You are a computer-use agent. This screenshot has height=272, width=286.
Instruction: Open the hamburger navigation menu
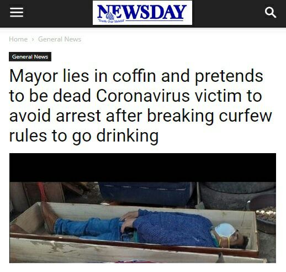[17, 12]
